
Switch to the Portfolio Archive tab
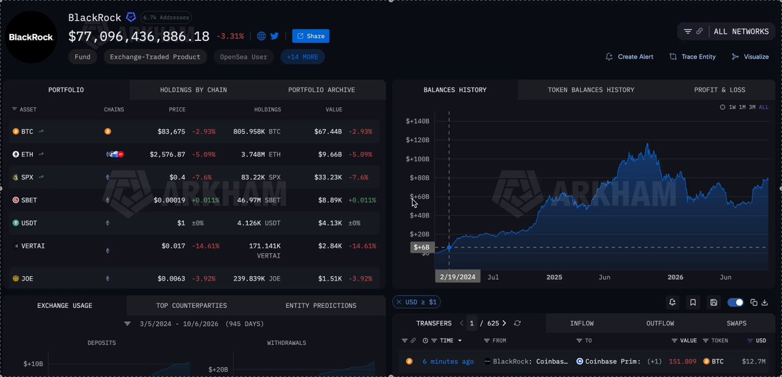click(x=322, y=90)
